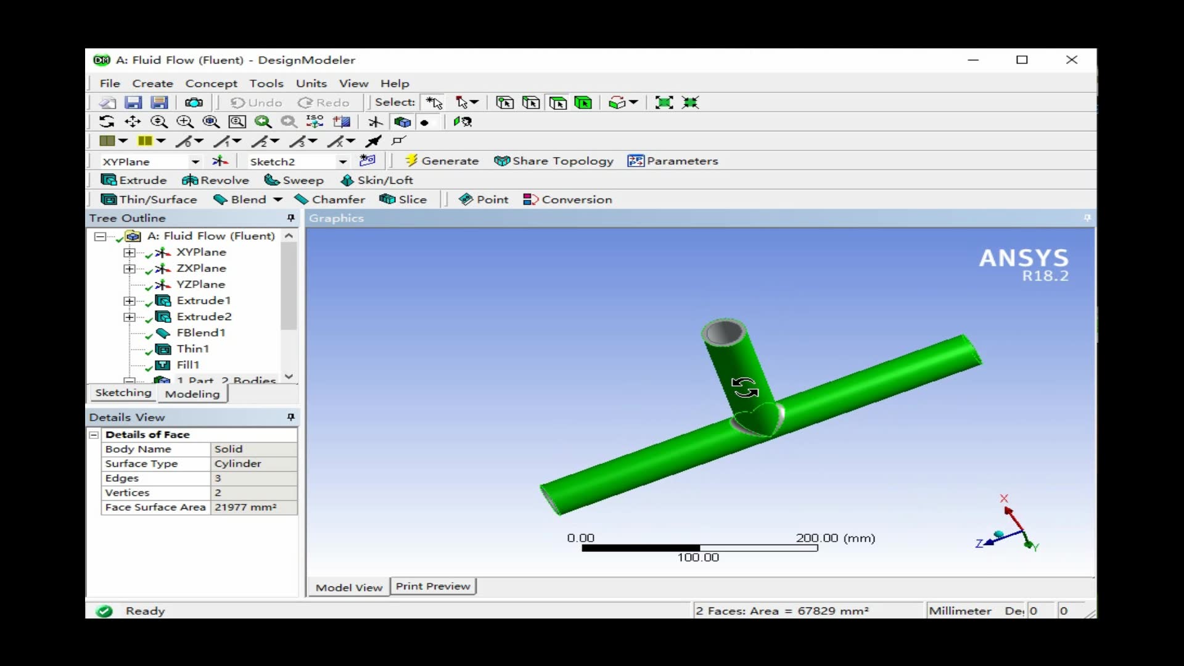Open the Concept menu

[x=211, y=83]
